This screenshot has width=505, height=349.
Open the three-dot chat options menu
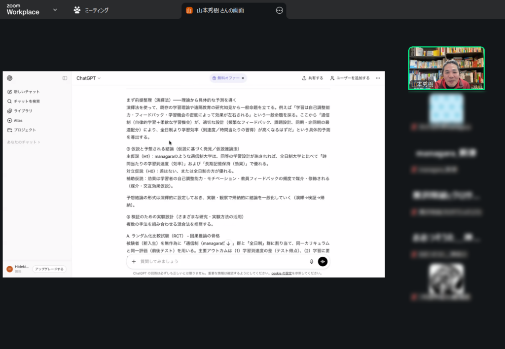[x=378, y=78]
